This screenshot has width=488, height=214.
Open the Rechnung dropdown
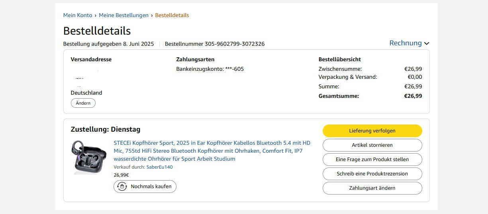click(406, 43)
